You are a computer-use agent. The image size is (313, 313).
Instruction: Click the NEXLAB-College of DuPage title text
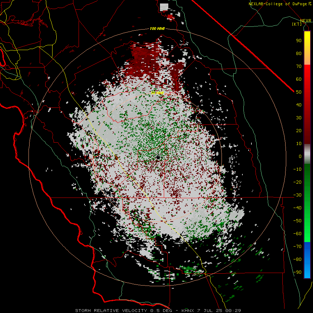click(278, 4)
